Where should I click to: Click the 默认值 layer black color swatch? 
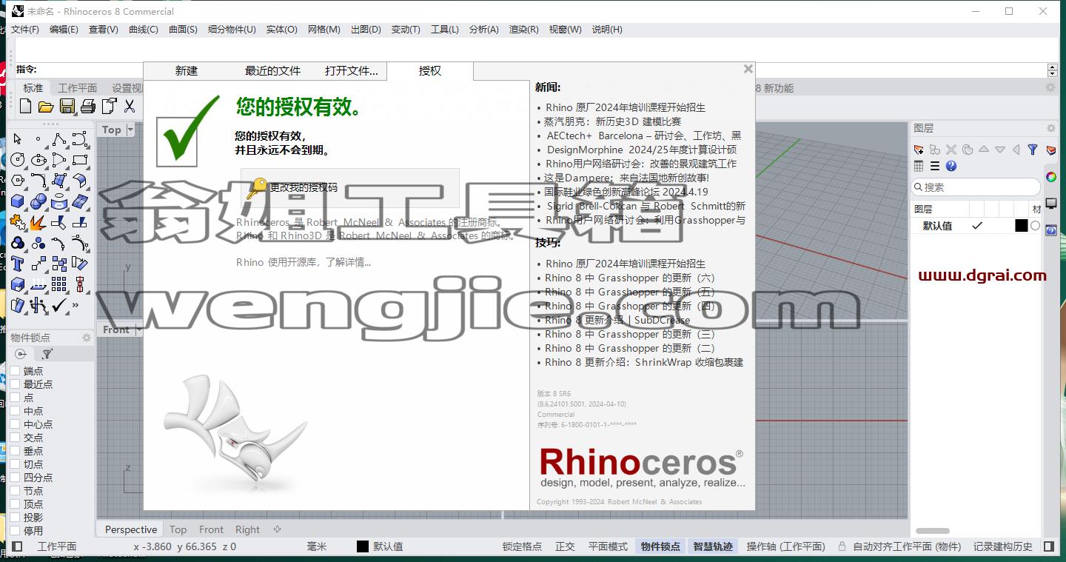(x=1021, y=226)
